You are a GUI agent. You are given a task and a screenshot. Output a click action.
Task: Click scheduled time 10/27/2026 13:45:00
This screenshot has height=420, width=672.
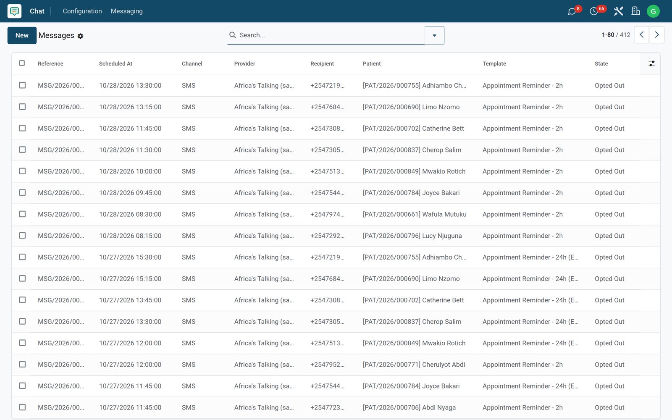130,300
